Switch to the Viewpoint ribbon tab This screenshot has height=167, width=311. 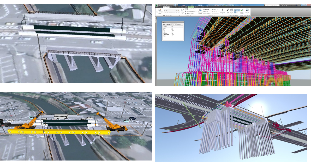[x=165, y=7]
